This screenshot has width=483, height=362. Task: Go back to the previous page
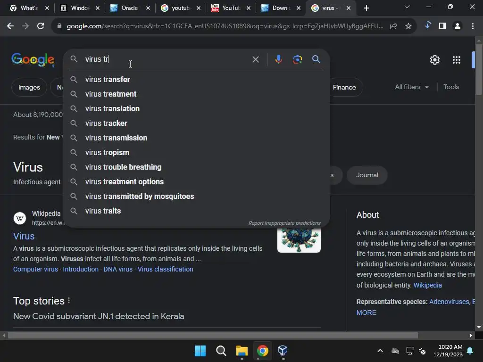pyautogui.click(x=10, y=26)
